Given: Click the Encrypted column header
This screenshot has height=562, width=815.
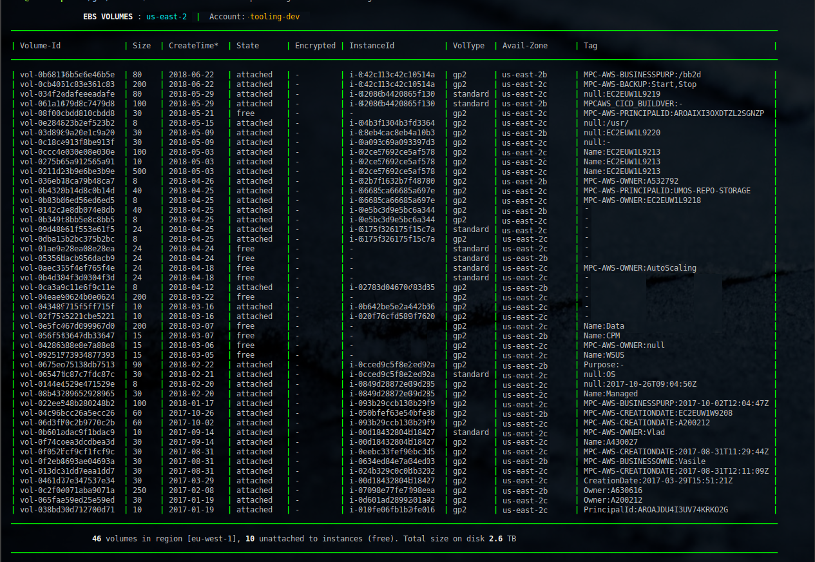Looking at the screenshot, I should pos(315,46).
